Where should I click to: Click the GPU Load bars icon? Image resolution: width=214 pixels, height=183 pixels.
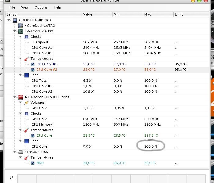(27, 141)
